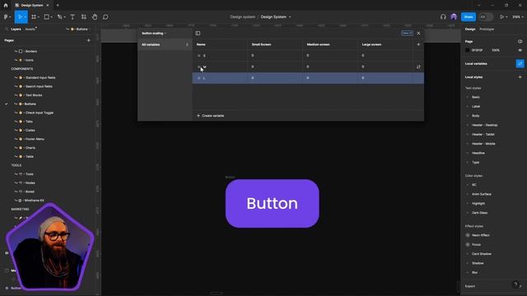Click page export settings icon beside Page
This screenshot has height=296, width=527.
pos(520,41)
